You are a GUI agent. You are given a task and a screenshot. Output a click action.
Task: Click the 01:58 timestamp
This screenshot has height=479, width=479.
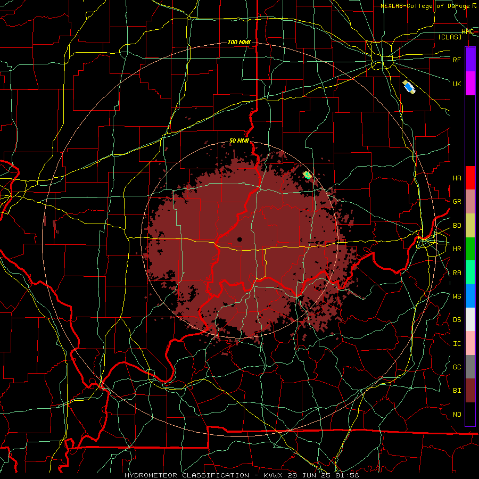click(346, 475)
